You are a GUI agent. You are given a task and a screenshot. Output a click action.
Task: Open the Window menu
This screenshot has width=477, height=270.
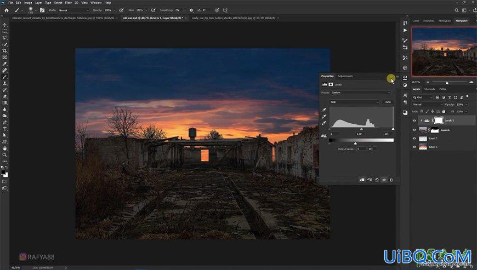point(96,3)
